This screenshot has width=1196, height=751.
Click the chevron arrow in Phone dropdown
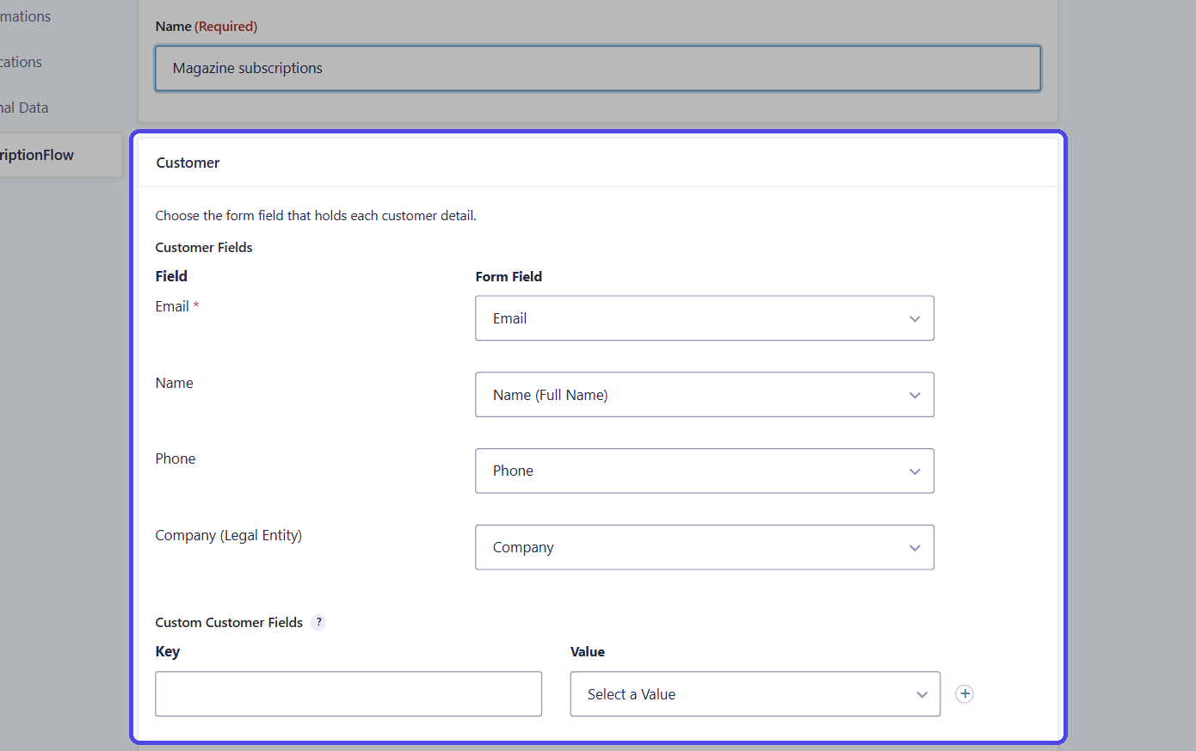coord(915,471)
